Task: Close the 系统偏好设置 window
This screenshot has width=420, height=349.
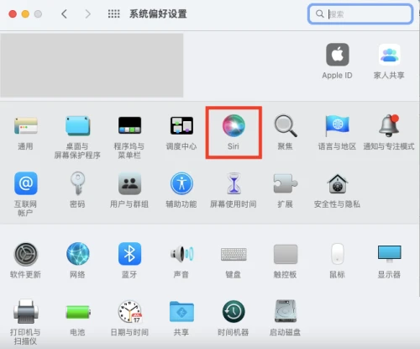Action: click(13, 13)
